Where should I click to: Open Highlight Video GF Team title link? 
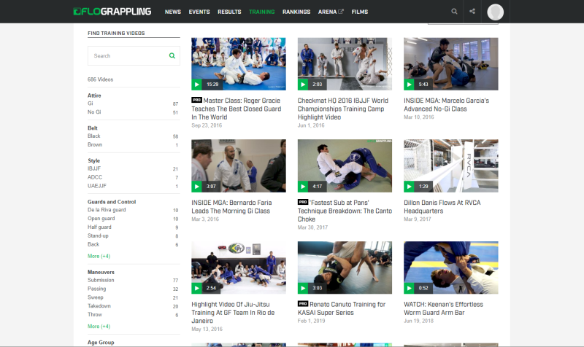233,313
